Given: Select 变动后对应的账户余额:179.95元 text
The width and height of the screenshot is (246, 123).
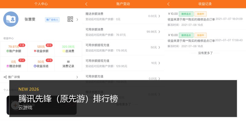Looking at the screenshot, I should point(106,50).
